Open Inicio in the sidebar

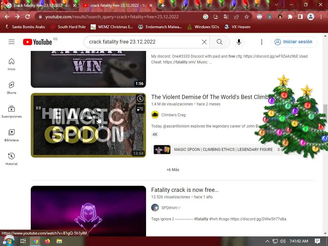[12, 64]
